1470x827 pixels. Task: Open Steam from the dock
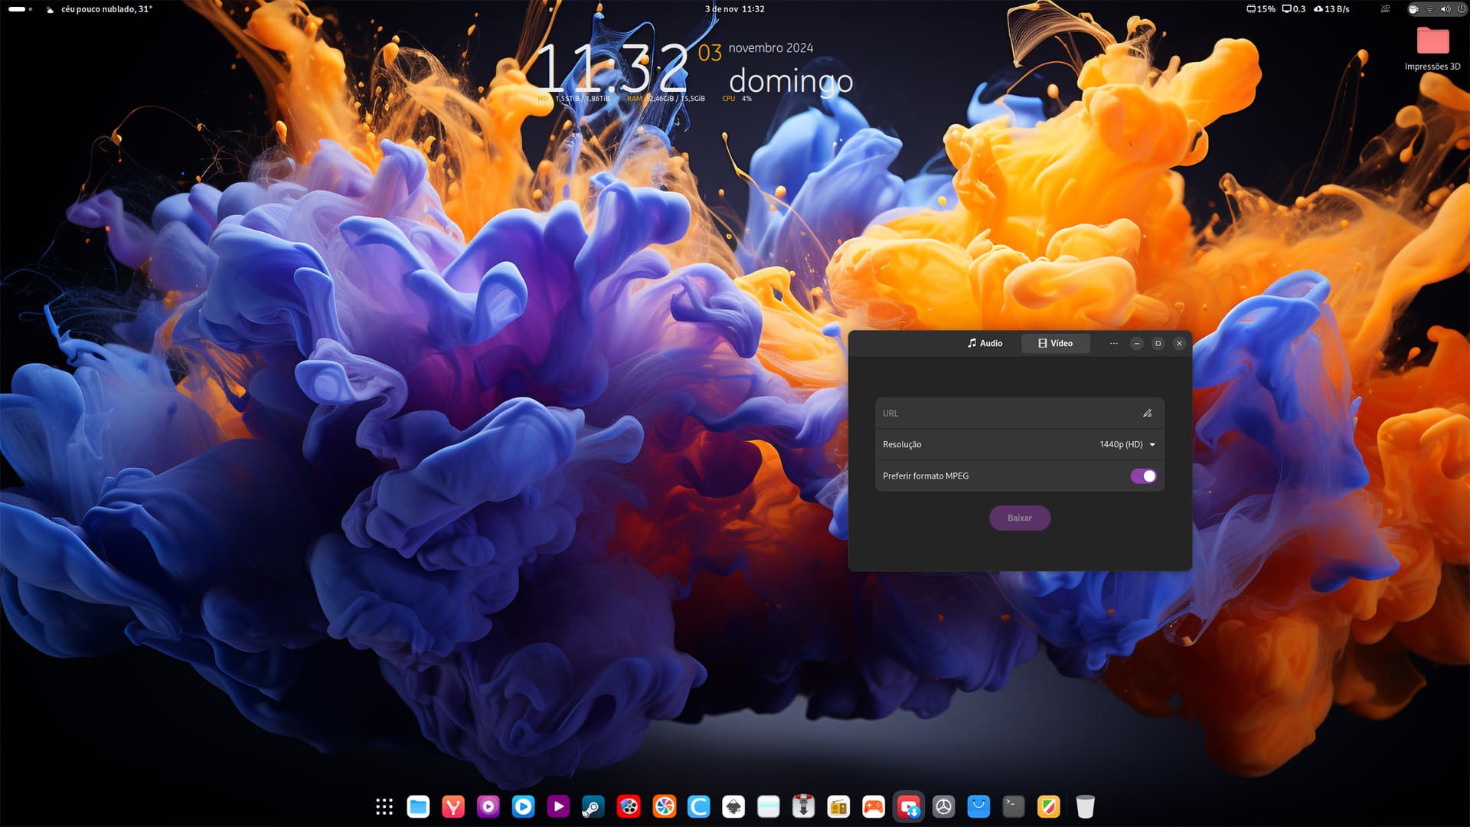[x=593, y=806]
